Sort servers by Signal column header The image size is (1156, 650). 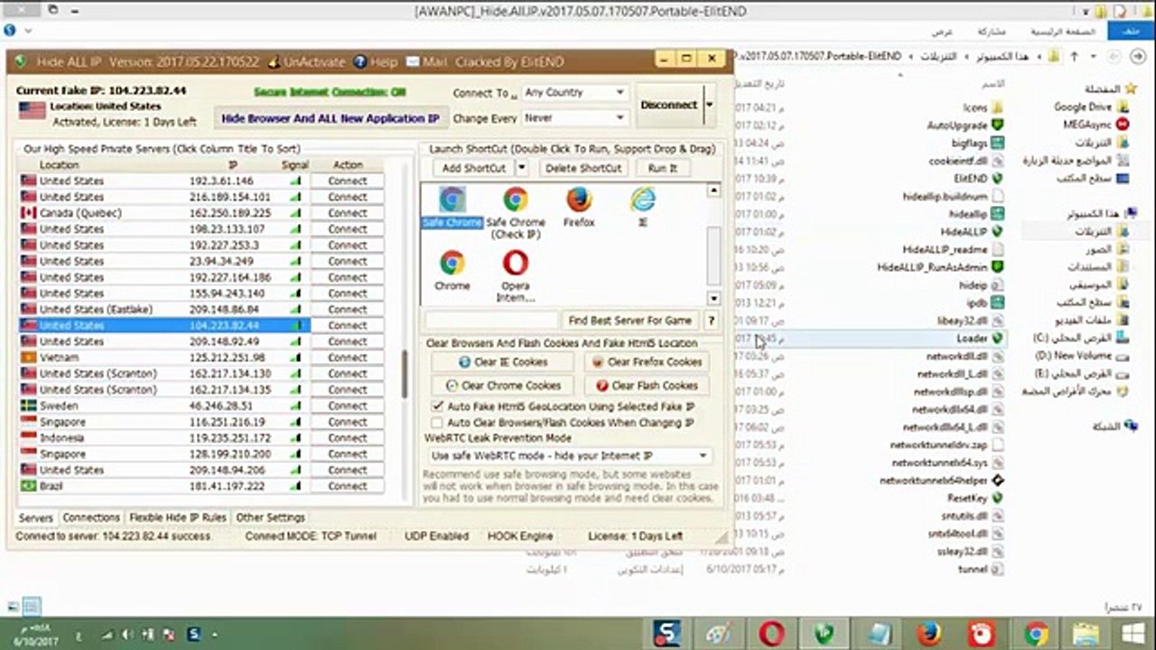(x=294, y=165)
